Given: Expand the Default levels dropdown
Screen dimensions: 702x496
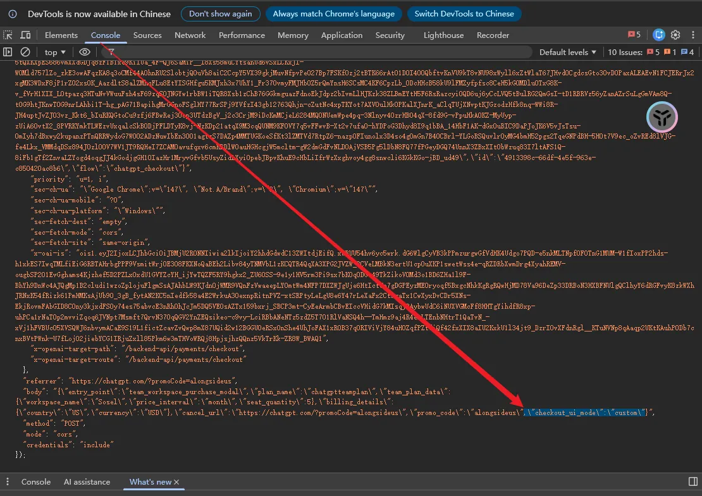Looking at the screenshot, I should pos(567,53).
